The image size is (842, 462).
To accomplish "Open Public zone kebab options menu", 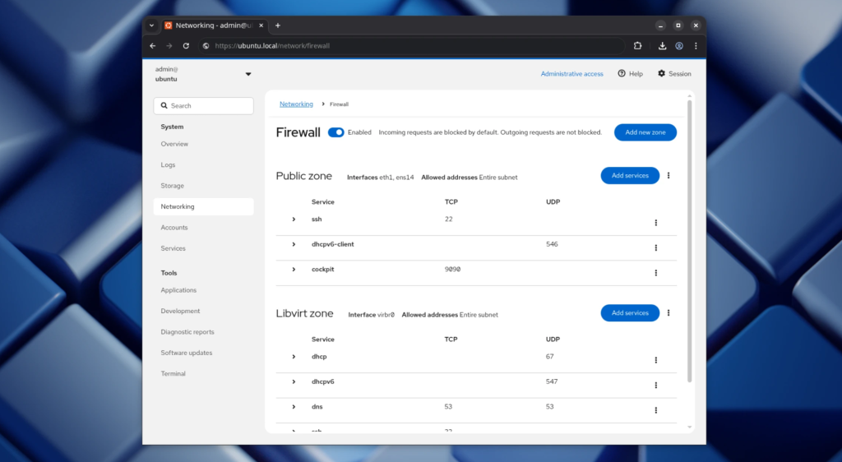I will point(669,176).
